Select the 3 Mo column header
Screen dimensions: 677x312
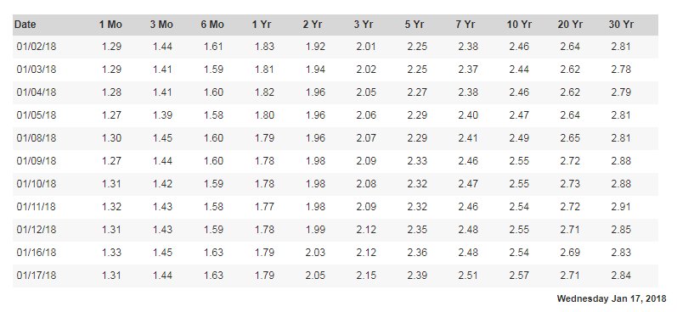coord(161,25)
